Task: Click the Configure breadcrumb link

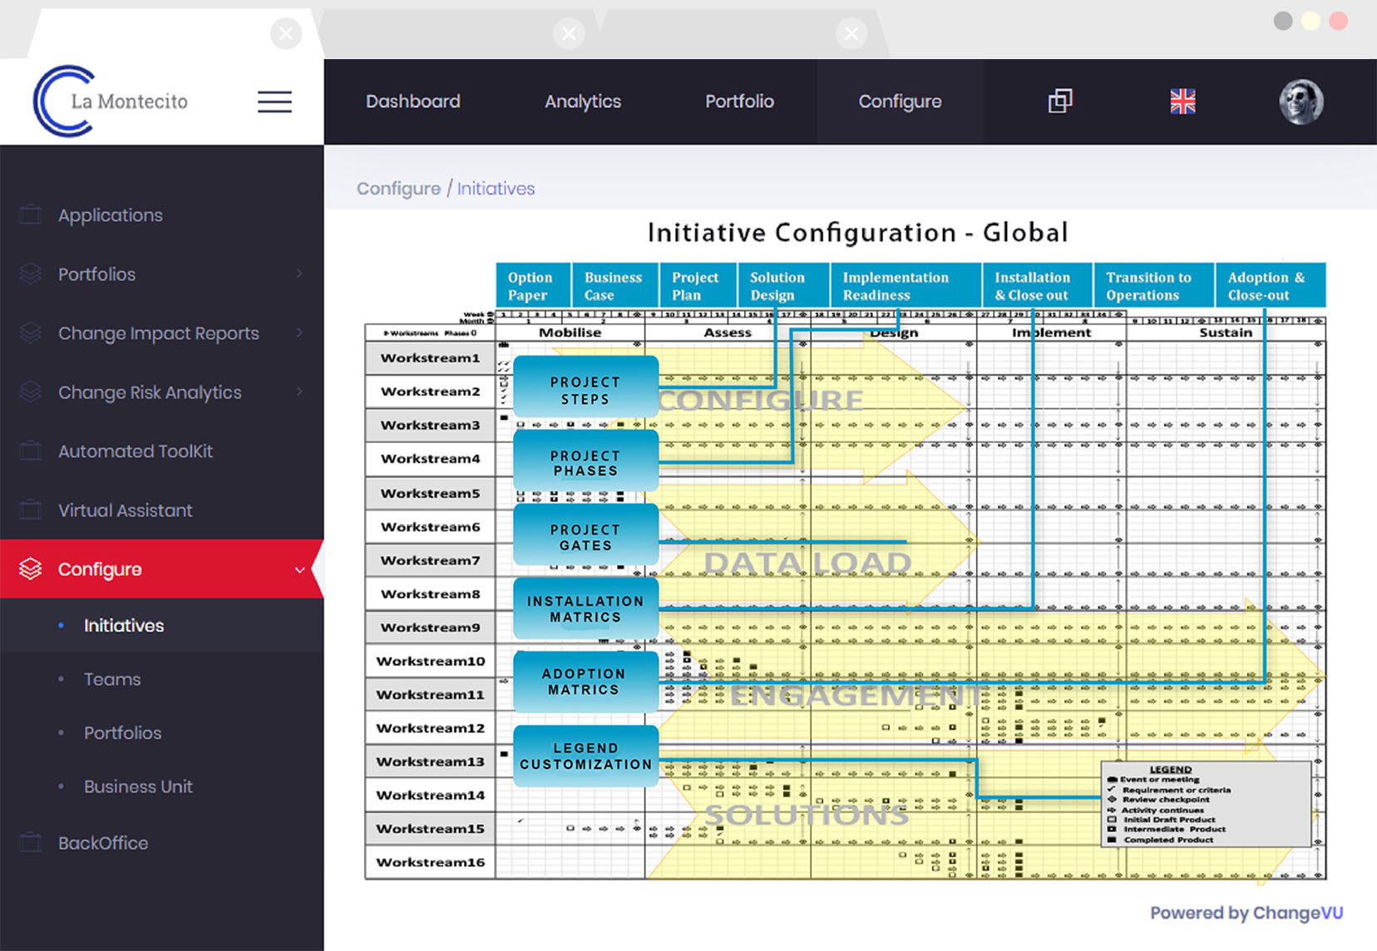Action: [398, 188]
